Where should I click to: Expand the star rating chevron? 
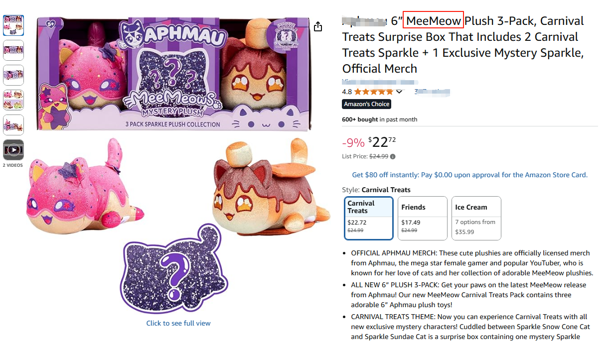[399, 92]
